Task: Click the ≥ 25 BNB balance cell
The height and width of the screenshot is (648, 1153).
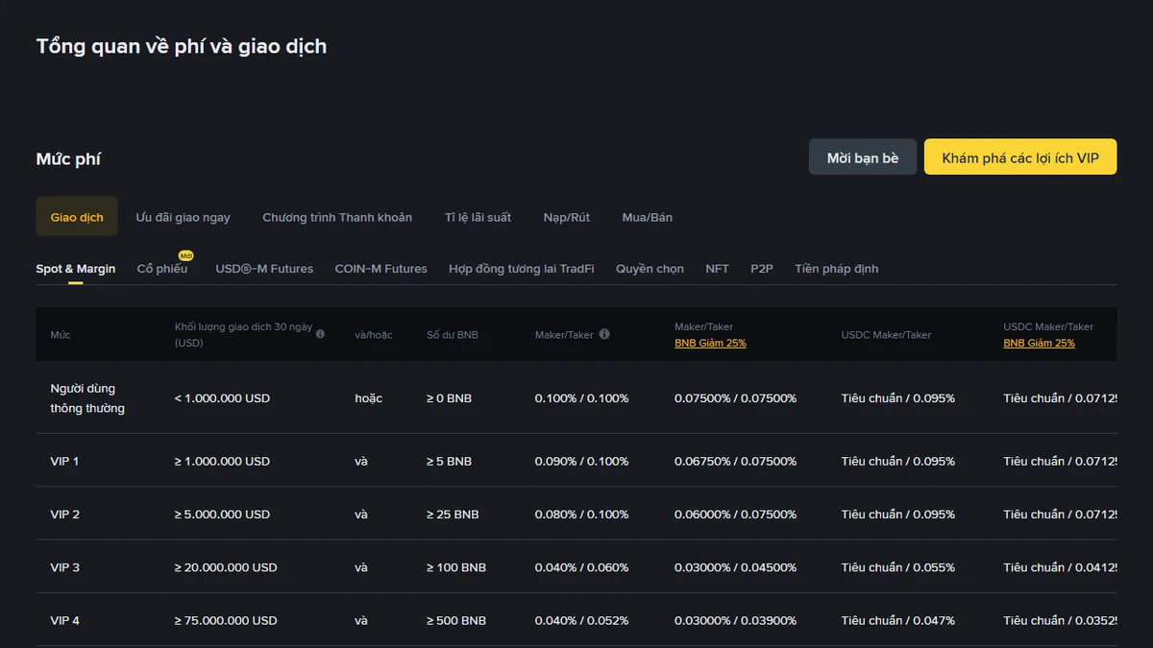Action: [x=453, y=515]
